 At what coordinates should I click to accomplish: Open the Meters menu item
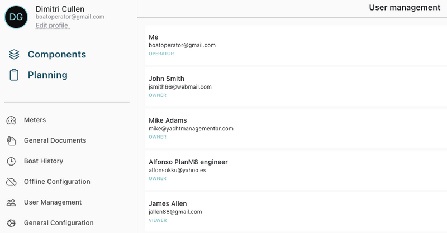point(35,120)
